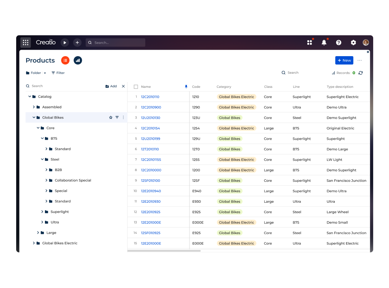Open system settings gear icon

coord(353,42)
